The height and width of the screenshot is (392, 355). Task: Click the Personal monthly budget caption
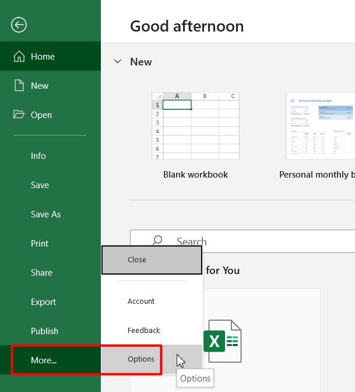click(317, 175)
